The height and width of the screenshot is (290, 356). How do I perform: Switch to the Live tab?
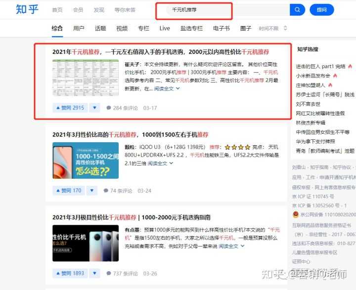coord(165,28)
